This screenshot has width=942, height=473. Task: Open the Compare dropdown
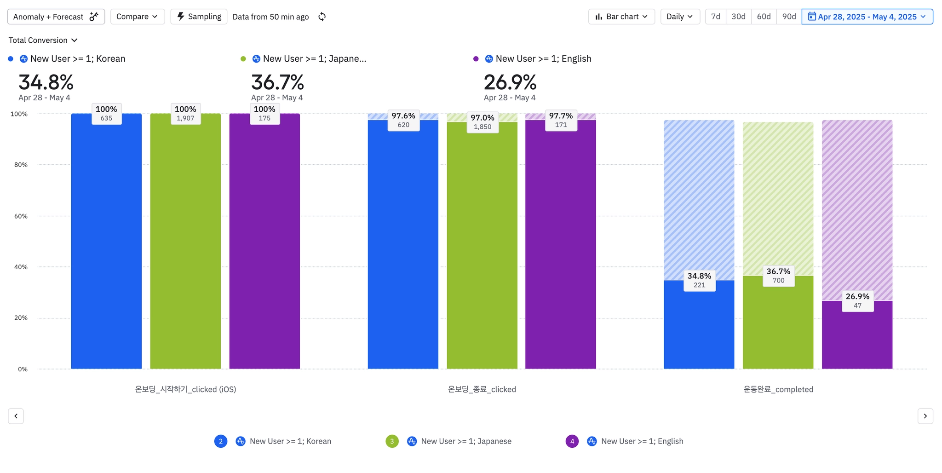pos(137,17)
